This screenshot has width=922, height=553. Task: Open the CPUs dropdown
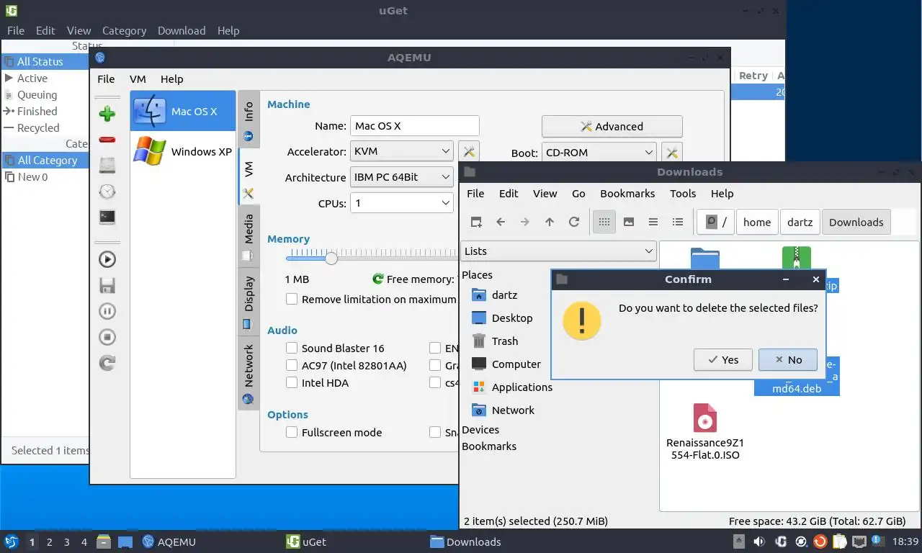point(402,203)
